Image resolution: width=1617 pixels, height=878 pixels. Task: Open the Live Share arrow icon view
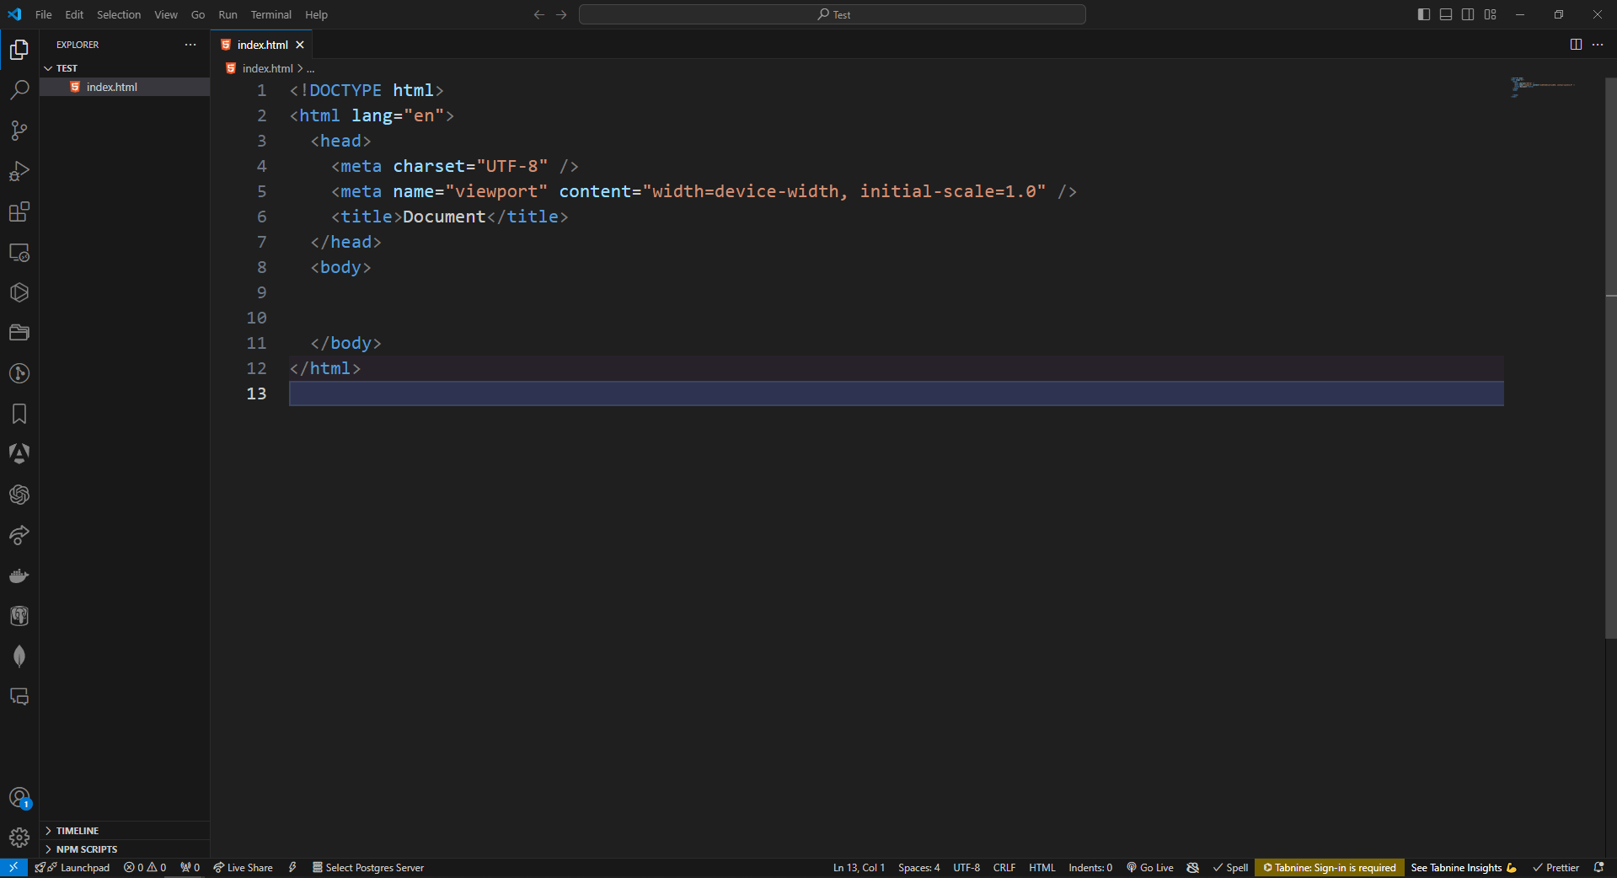pyautogui.click(x=19, y=535)
